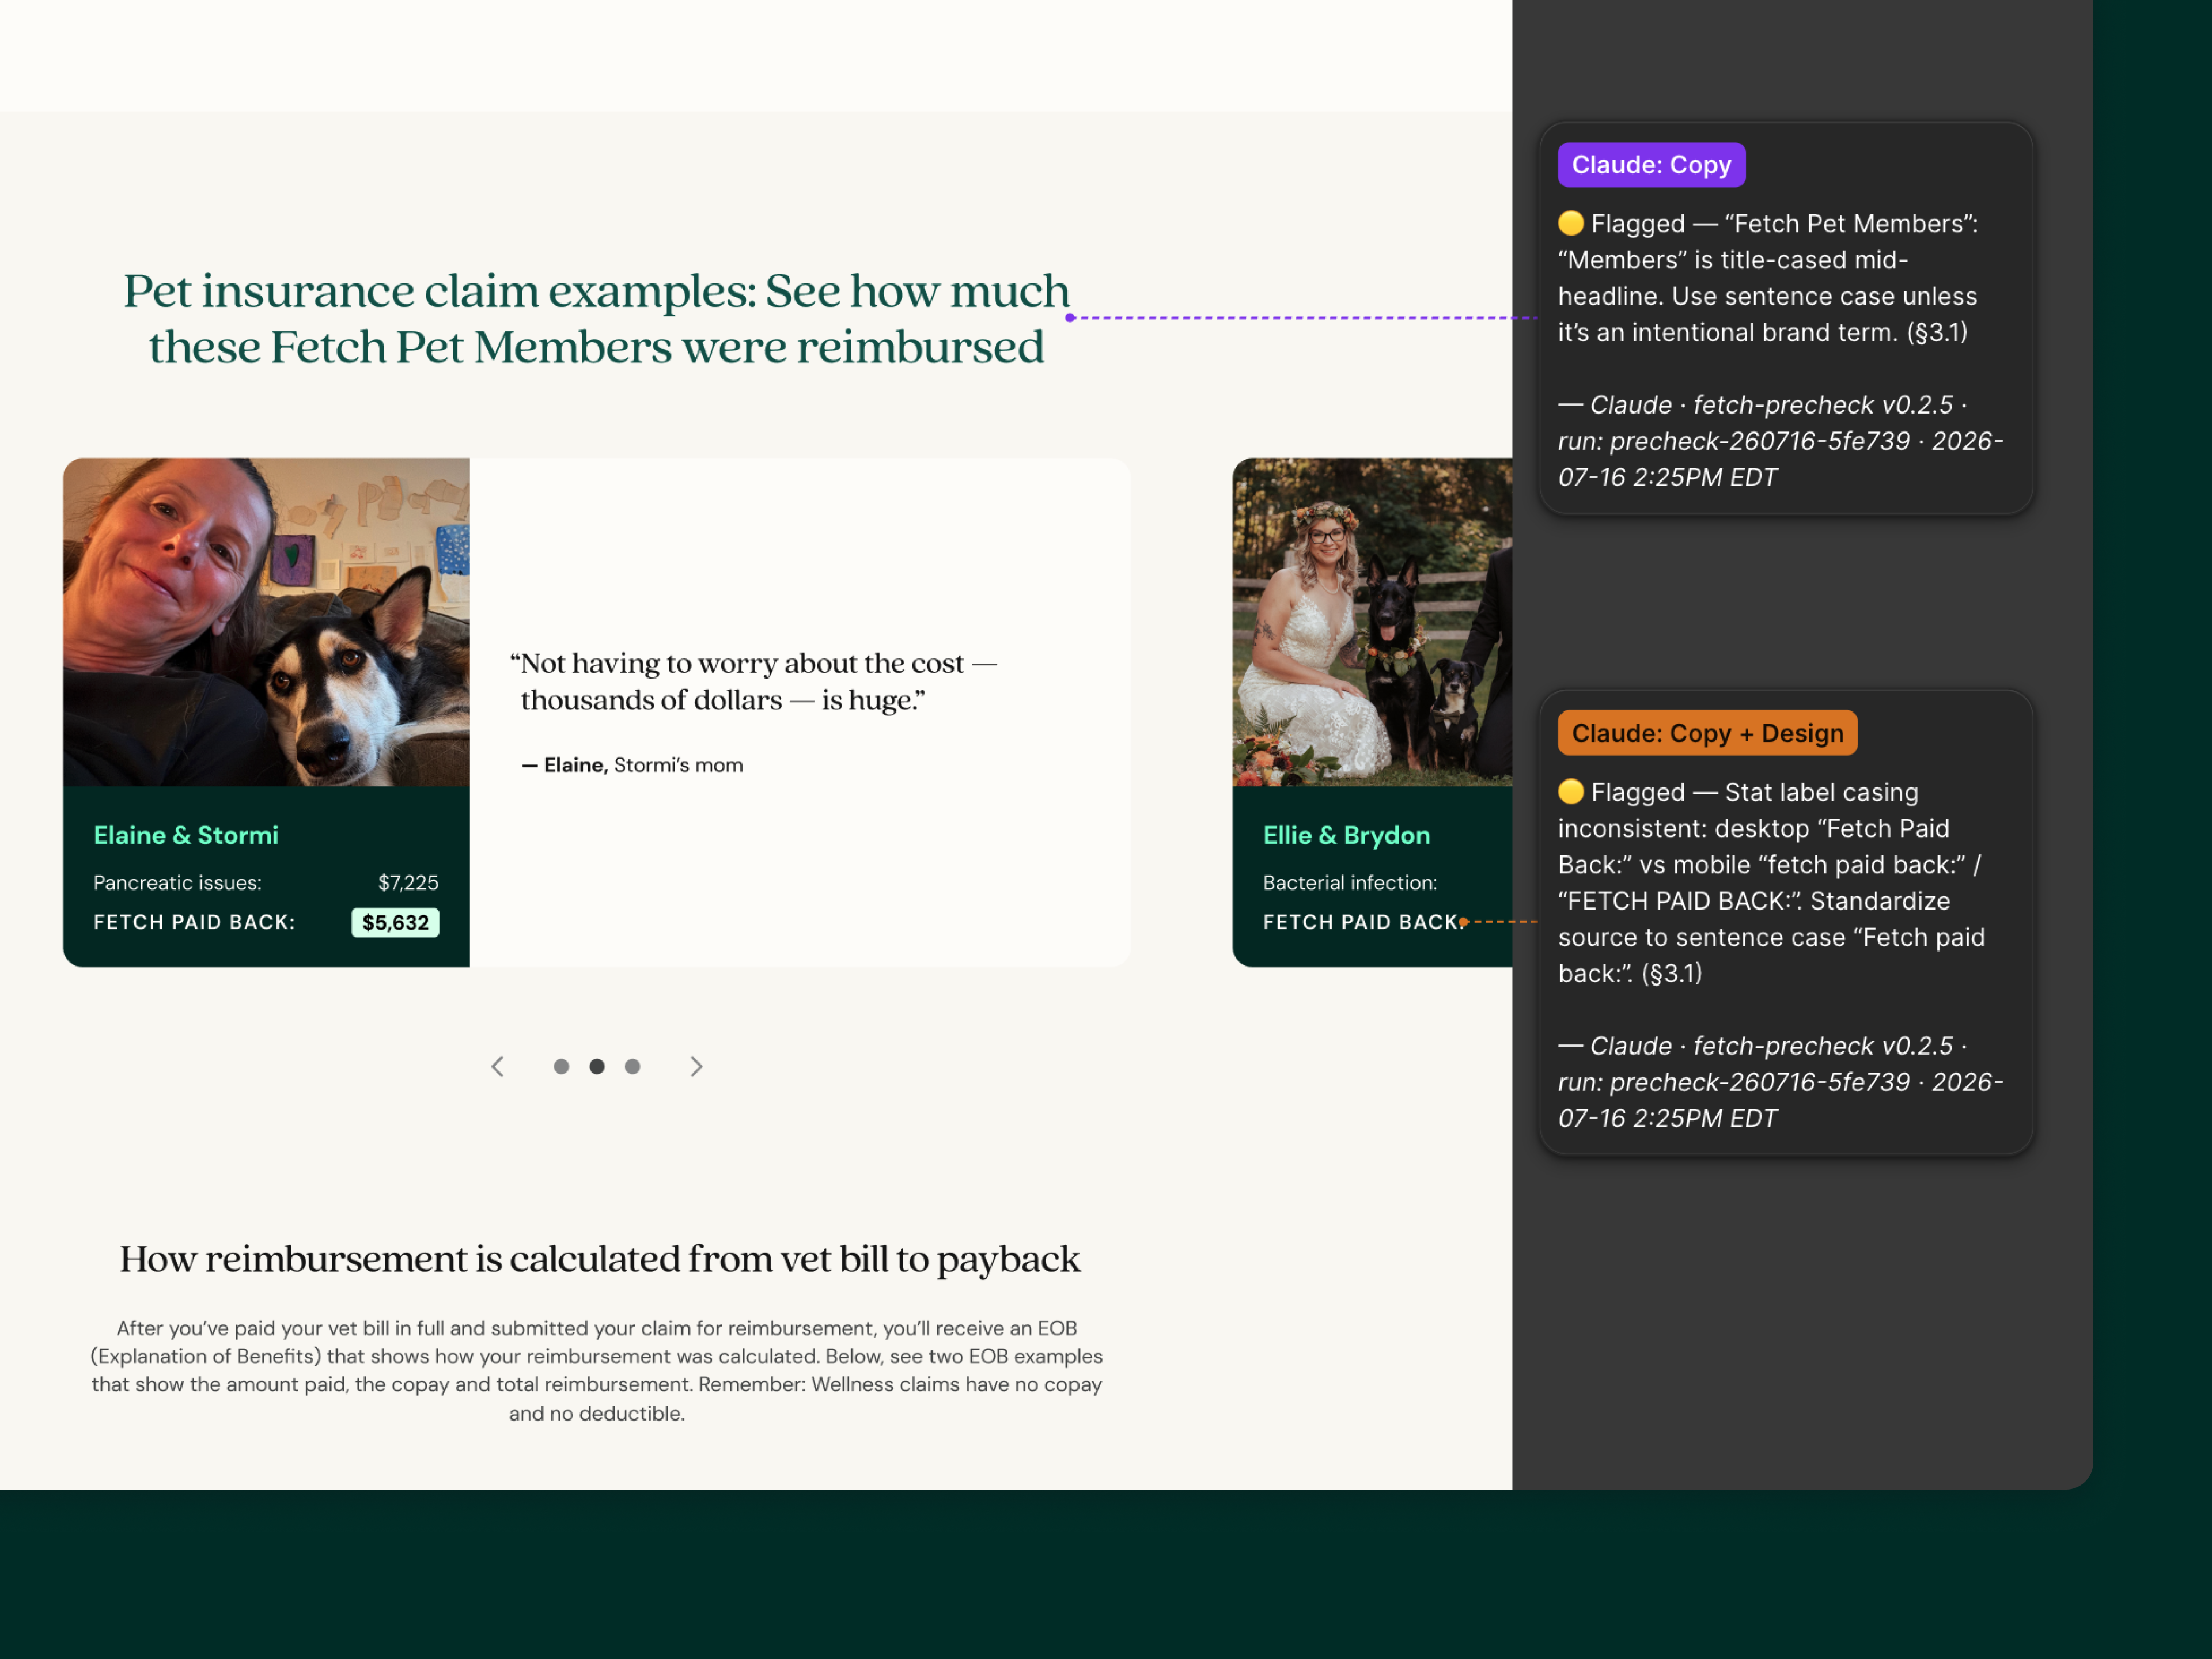Click the "FETCH PAID BACK" label on Ellie's card
The height and width of the screenshot is (1659, 2212).
tap(1364, 922)
